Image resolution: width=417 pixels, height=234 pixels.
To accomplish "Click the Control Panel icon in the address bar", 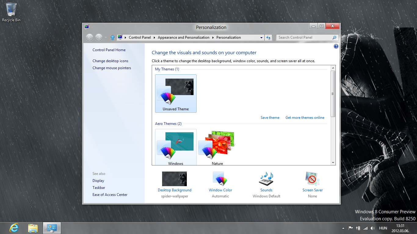I will pyautogui.click(x=120, y=37).
